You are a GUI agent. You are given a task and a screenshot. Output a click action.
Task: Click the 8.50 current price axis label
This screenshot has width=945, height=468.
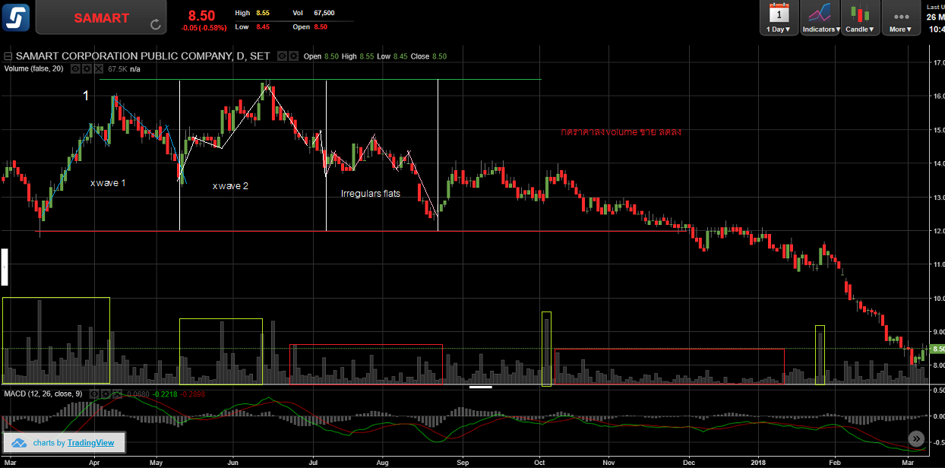(937, 349)
